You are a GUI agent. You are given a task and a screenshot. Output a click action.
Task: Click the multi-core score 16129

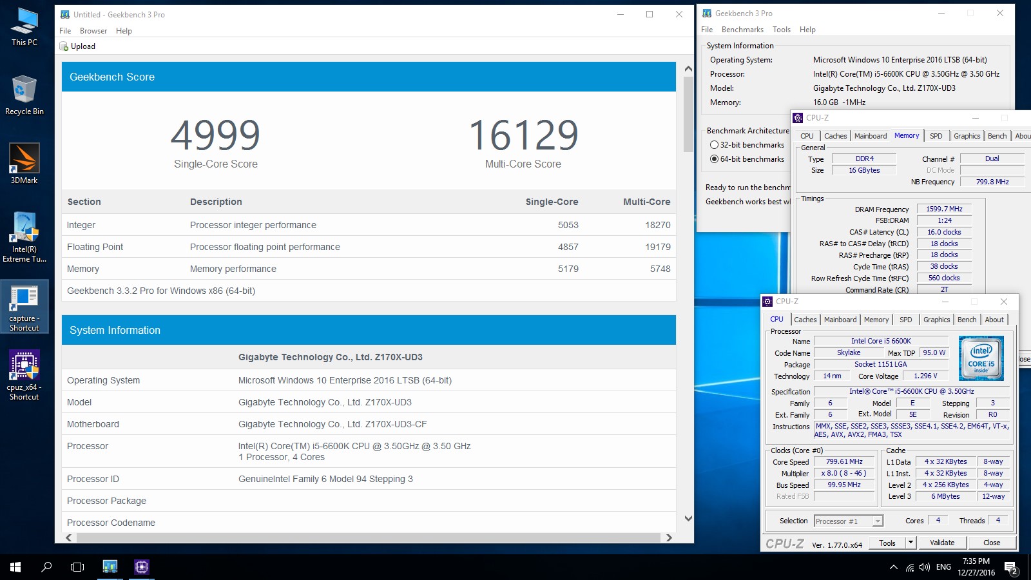pos(523,135)
